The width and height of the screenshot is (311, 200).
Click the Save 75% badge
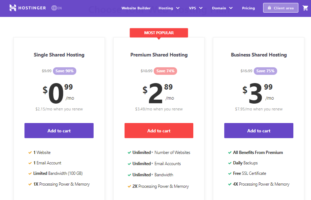pyautogui.click(x=265, y=71)
